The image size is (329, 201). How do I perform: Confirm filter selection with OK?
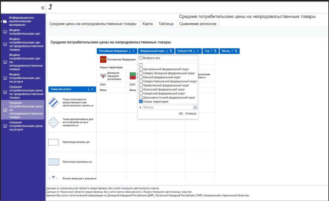(181, 113)
